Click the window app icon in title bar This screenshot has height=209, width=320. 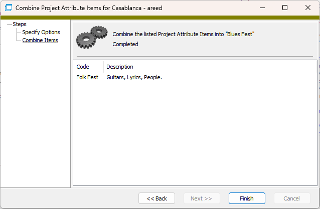[x=9, y=8]
